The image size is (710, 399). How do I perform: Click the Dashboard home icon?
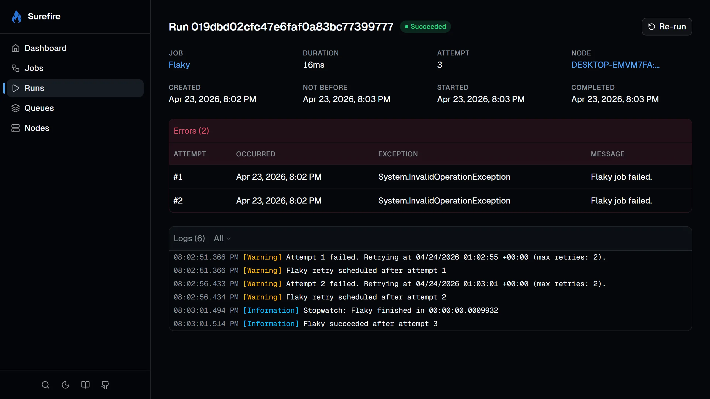click(16, 48)
